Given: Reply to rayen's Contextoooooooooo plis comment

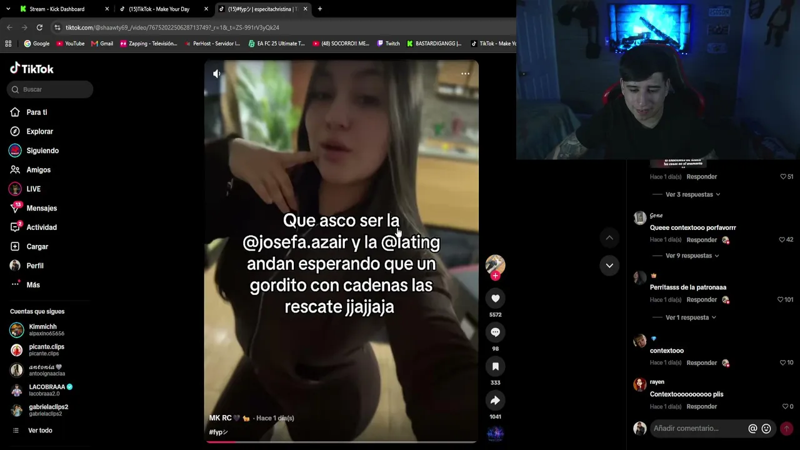Looking at the screenshot, I should 701,407.
